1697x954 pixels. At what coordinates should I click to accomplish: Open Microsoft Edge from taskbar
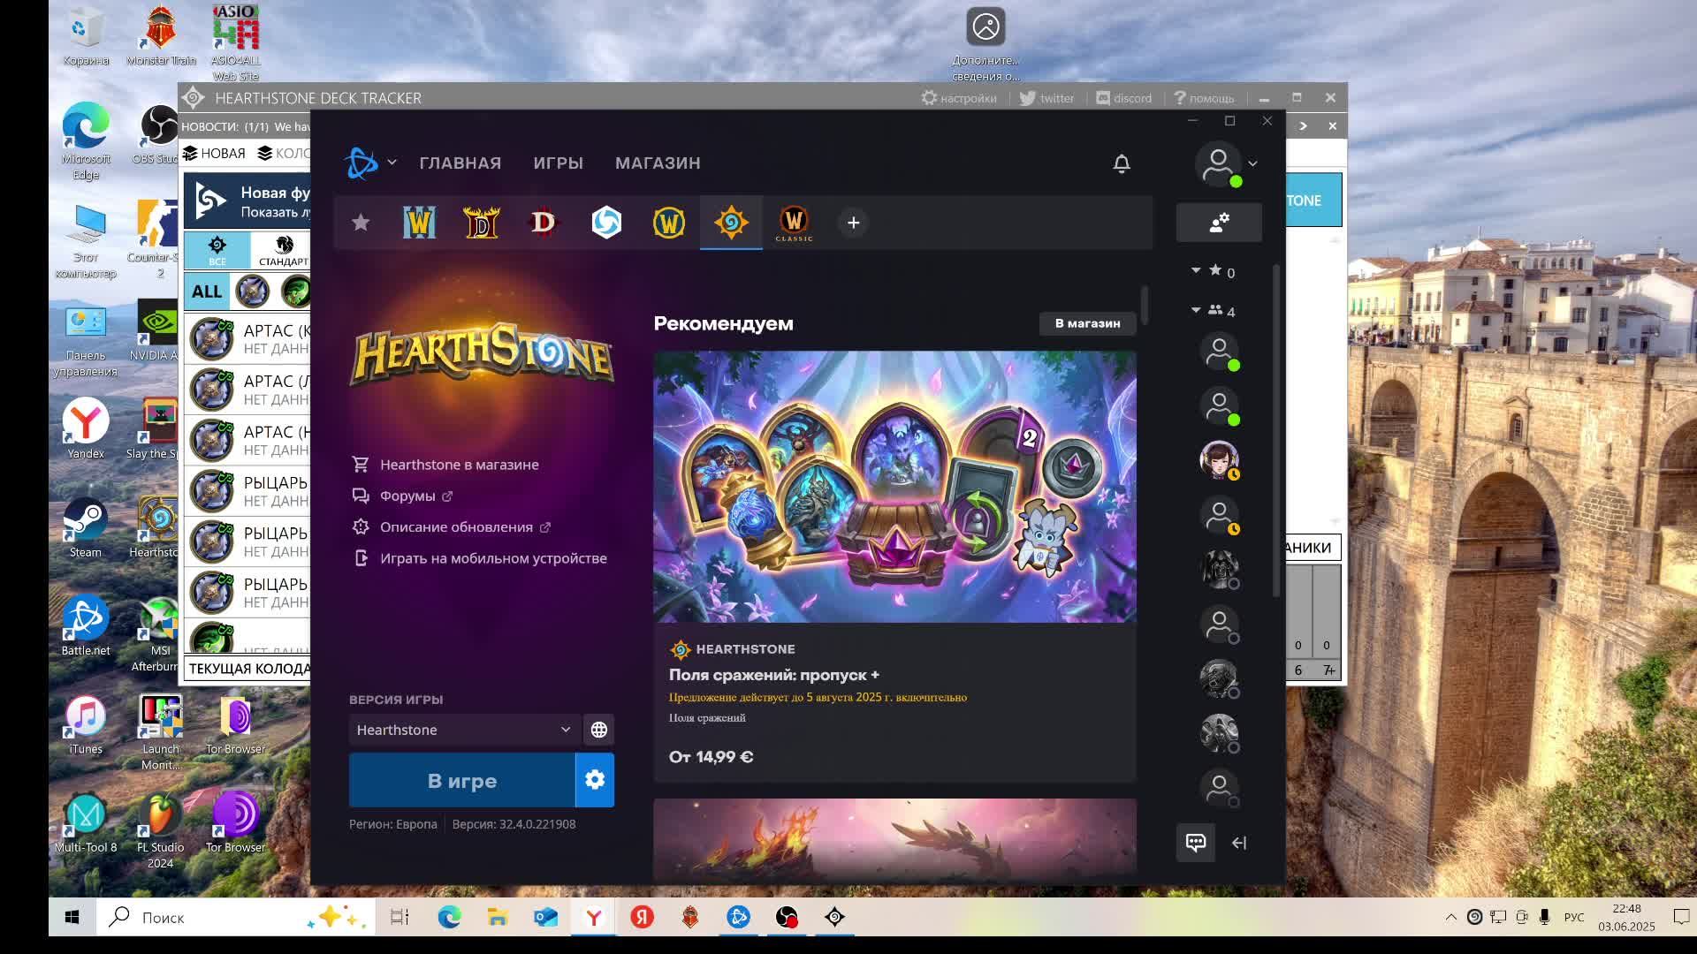click(449, 917)
